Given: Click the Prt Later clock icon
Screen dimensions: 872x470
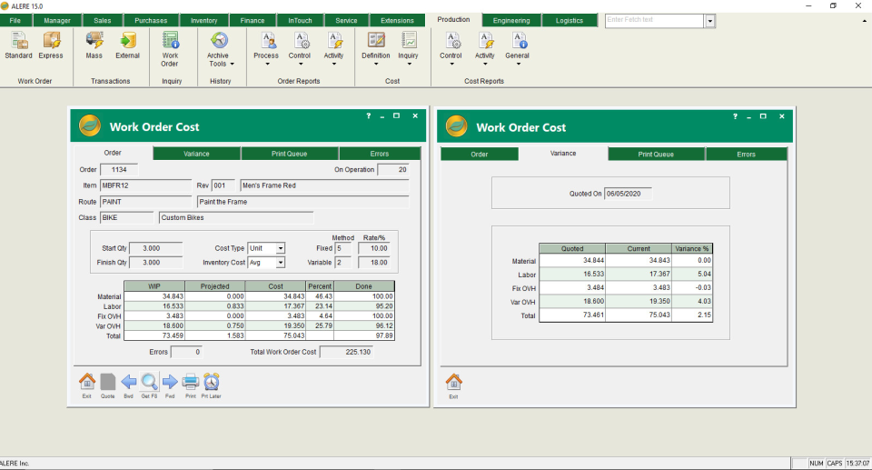Looking at the screenshot, I should coord(212,383).
